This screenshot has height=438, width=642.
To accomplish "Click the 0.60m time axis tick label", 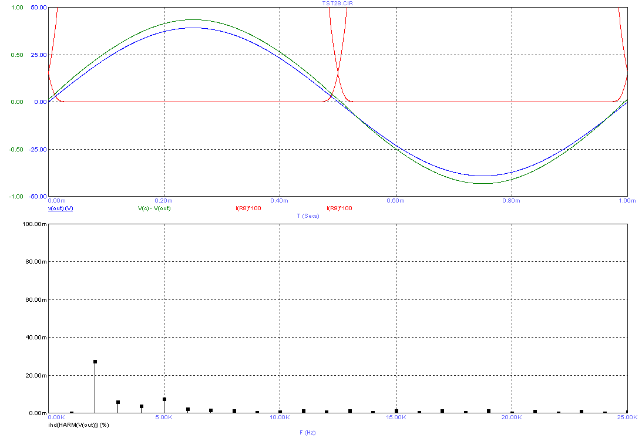I will click(395, 201).
